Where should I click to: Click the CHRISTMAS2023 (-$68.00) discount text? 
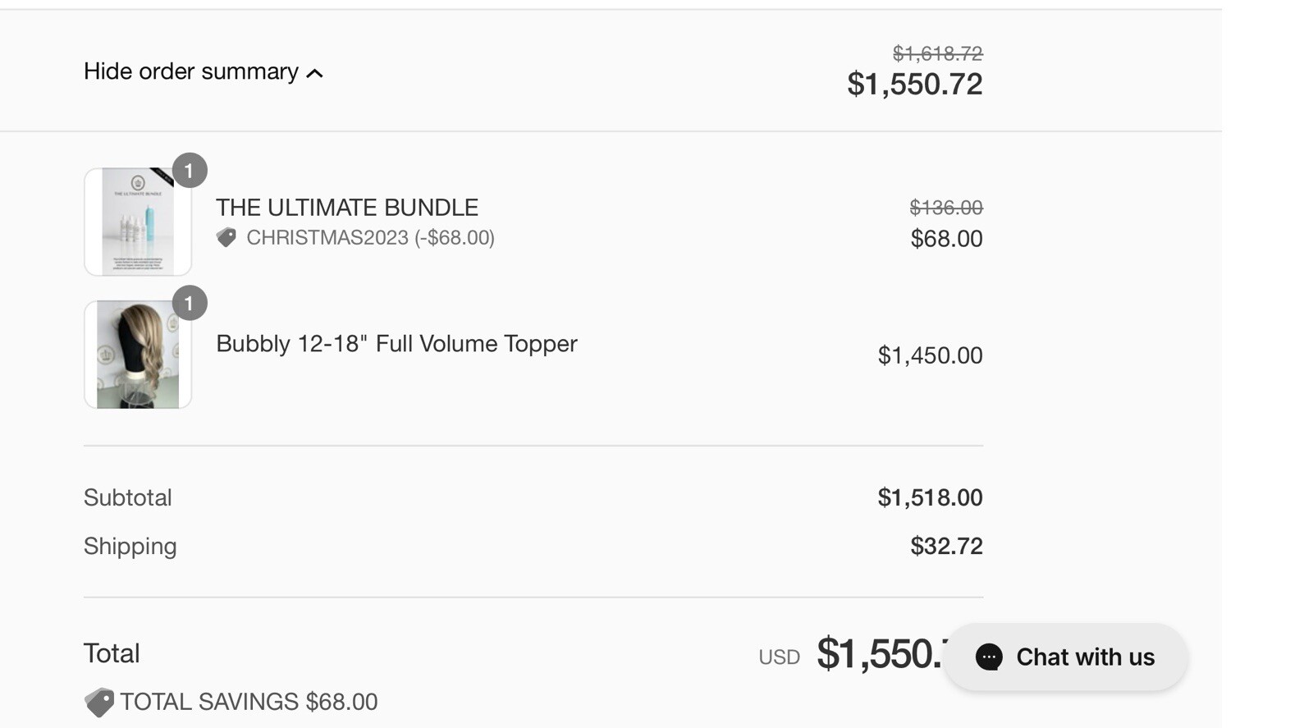(x=370, y=238)
